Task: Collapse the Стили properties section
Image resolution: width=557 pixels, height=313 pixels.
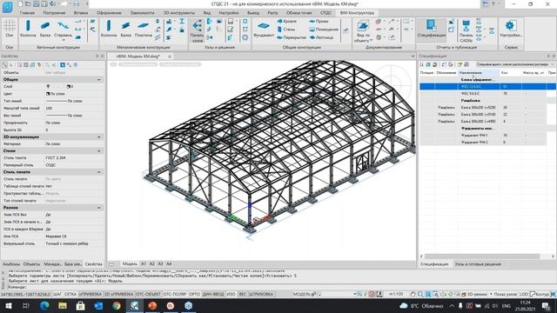Action: pos(98,150)
